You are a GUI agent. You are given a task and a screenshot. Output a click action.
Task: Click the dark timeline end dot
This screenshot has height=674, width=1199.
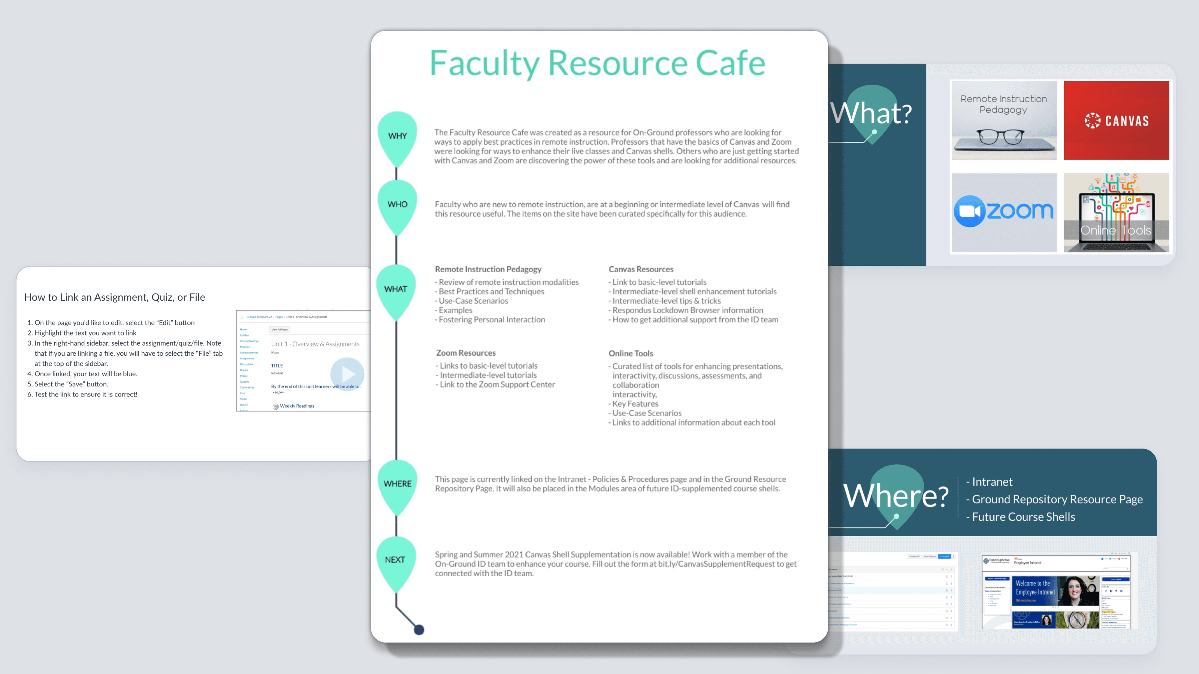click(x=419, y=630)
